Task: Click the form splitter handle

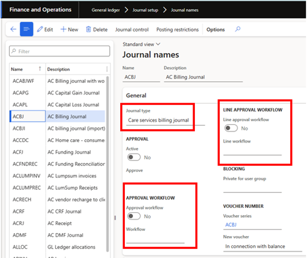Action: tap(115, 218)
